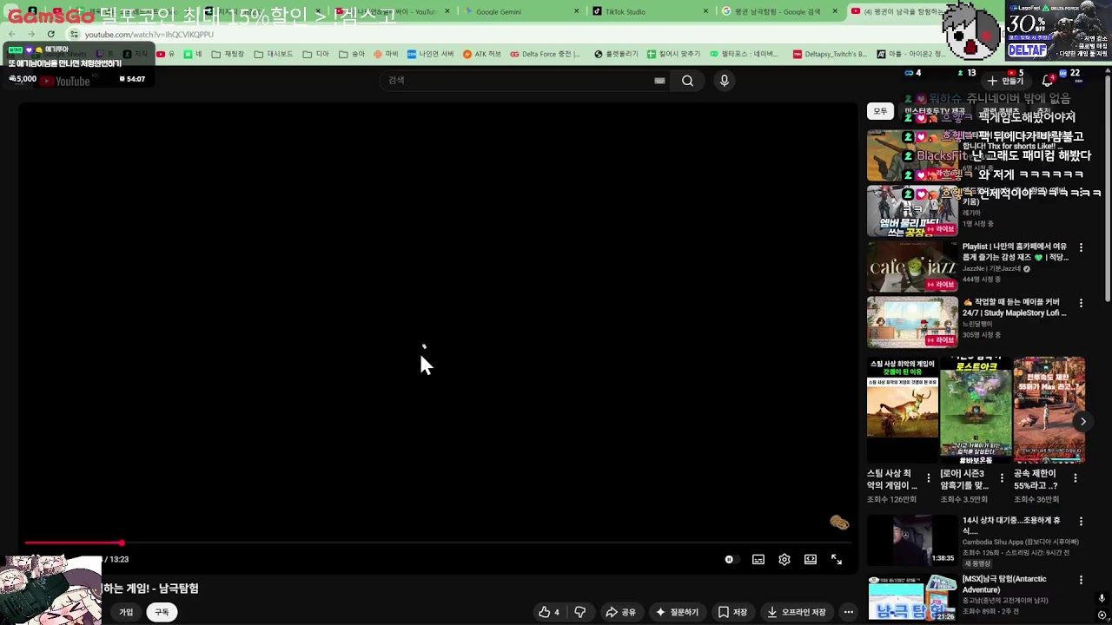Click the 질문하기 ask button

(x=678, y=612)
